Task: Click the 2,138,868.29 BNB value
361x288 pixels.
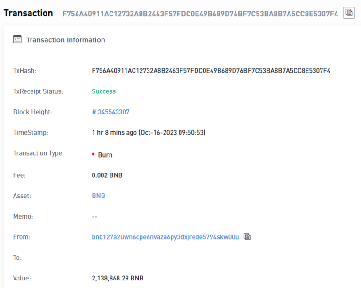Action: pyautogui.click(x=118, y=278)
